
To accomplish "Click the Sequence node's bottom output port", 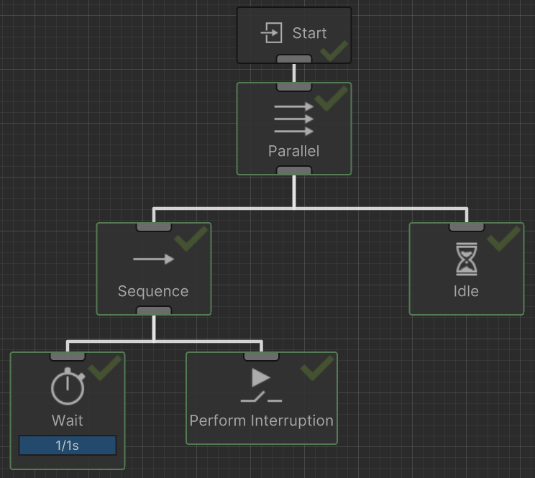I will (x=154, y=311).
